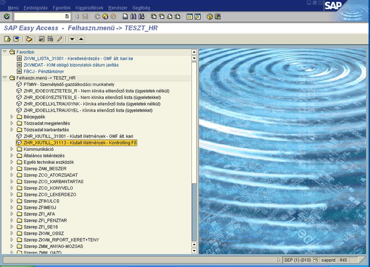Screen dimensions: 370x267
Task: Click tree scrollbar bottom down arrow
Action: (x=194, y=251)
